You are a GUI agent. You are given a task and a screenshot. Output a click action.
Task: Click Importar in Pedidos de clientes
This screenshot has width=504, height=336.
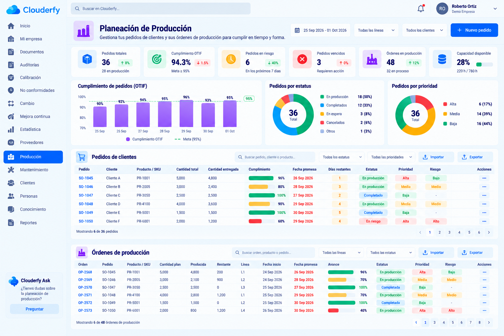click(x=436, y=157)
